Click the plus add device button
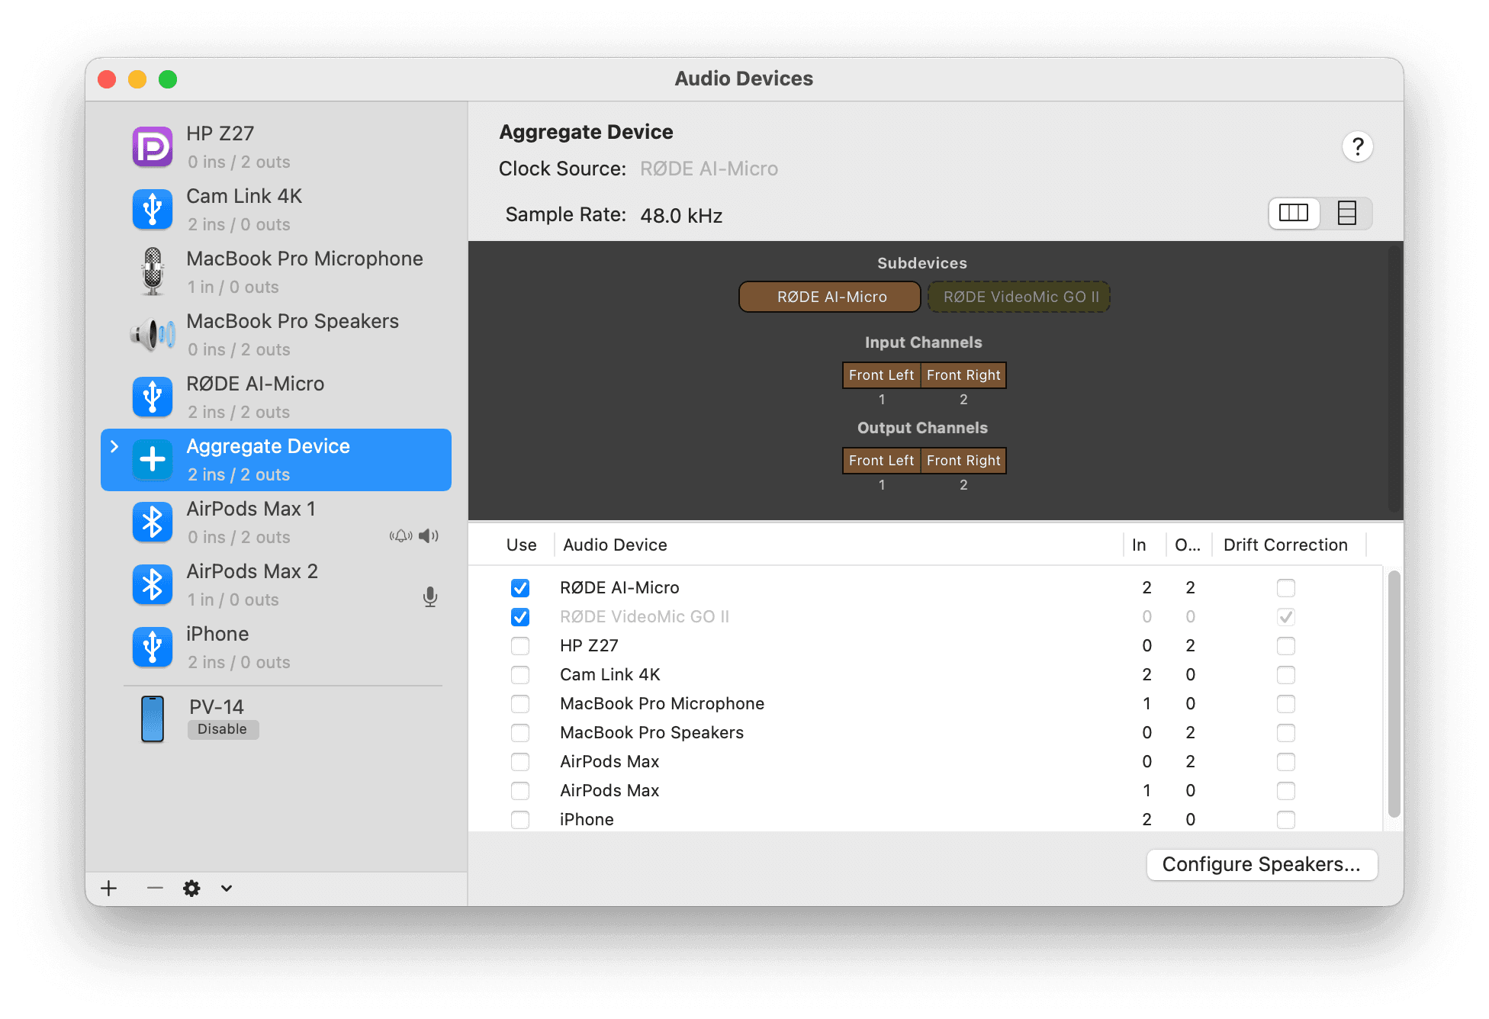 coord(109,888)
